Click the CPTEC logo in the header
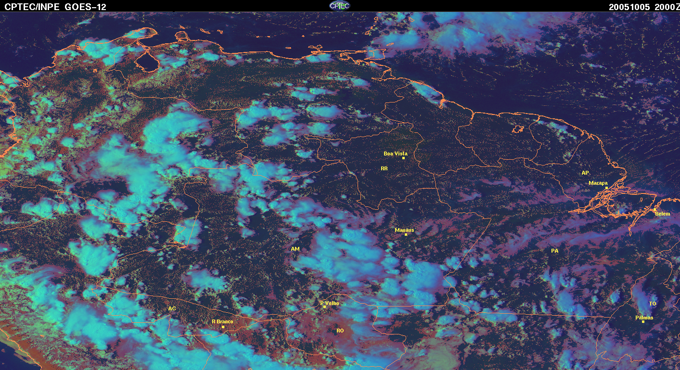680x370 pixels. pos(339,5)
